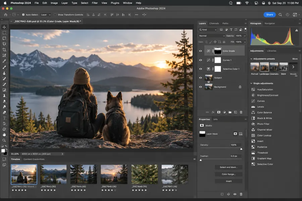
Task: Switch to the Libraries tab
Action: tap(271, 51)
